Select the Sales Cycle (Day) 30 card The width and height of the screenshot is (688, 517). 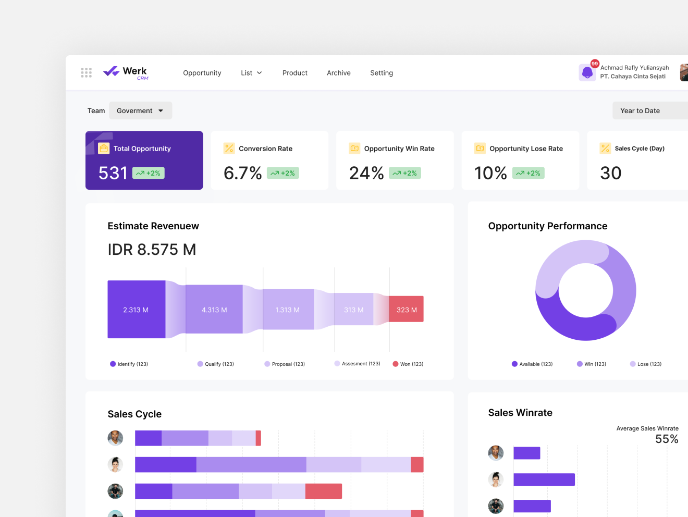pos(637,160)
